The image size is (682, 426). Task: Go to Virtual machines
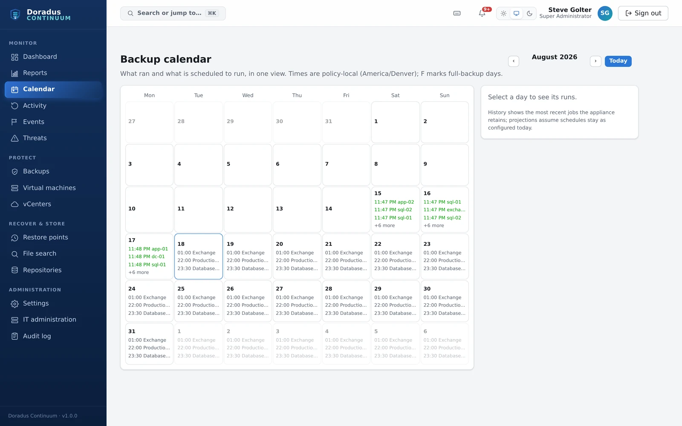pos(53,188)
